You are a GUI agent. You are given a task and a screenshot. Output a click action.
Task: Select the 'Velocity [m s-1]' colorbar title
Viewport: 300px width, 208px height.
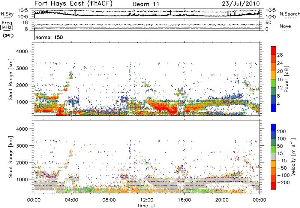click(x=293, y=157)
